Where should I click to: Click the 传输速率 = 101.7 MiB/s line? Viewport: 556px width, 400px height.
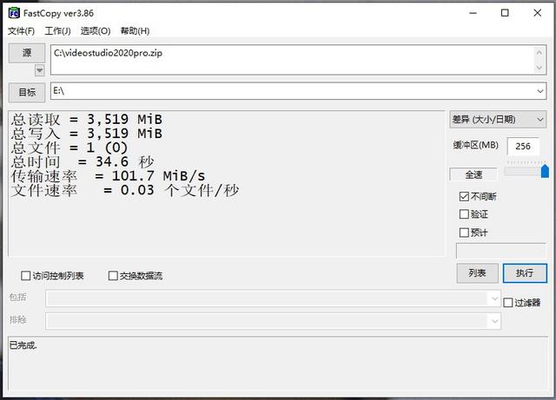pos(108,176)
